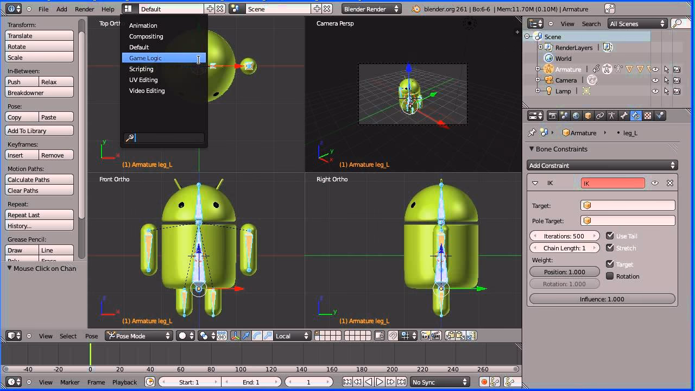Toggle snap during transform (magnet icon)
This screenshot has width=695, height=391.
click(393, 336)
